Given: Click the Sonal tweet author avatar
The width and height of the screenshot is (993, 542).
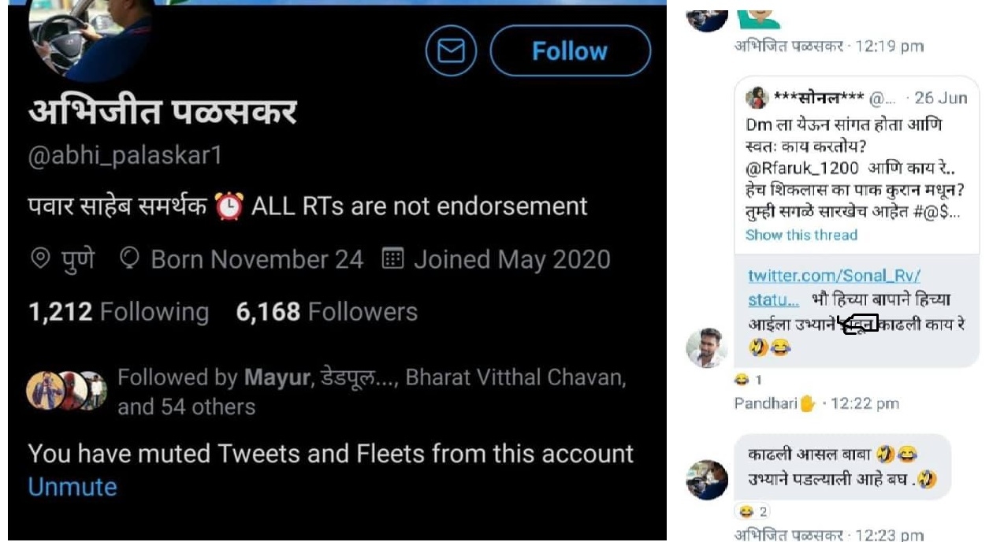Looking at the screenshot, I should click(757, 98).
